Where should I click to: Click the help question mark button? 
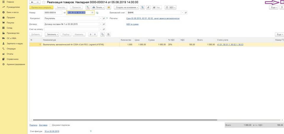click(281, 7)
